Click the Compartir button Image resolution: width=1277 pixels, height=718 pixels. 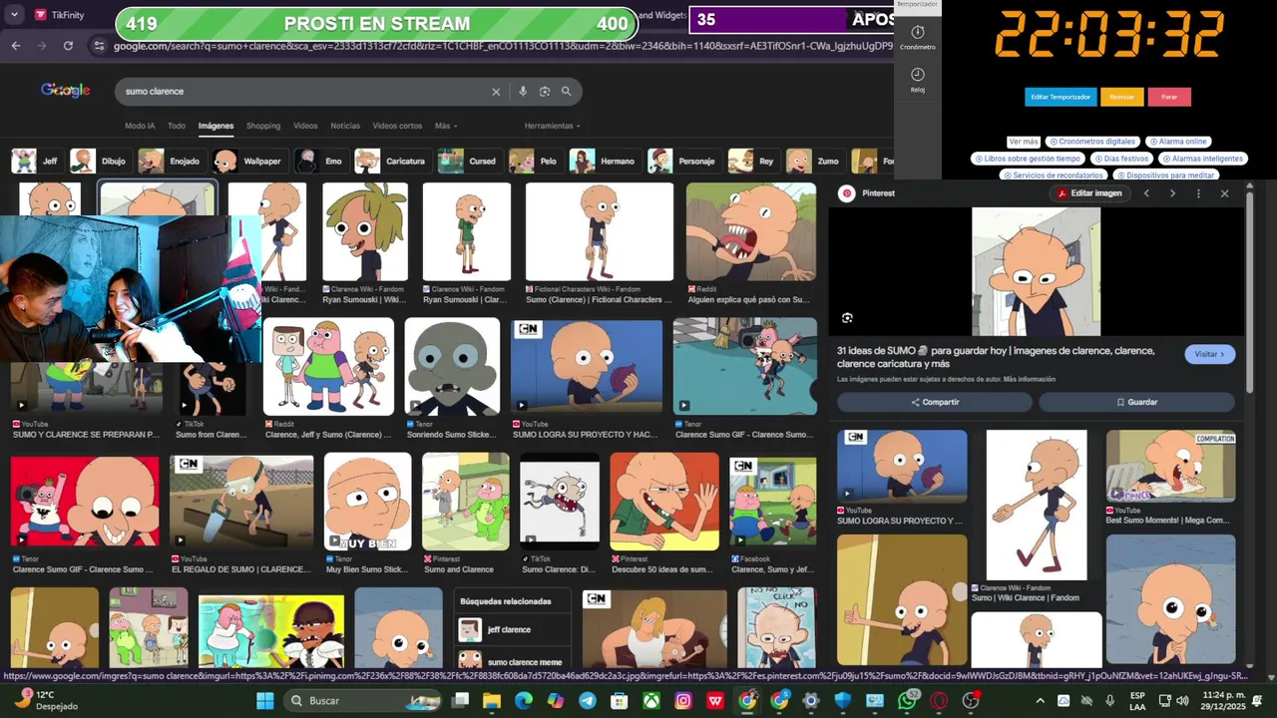(935, 402)
